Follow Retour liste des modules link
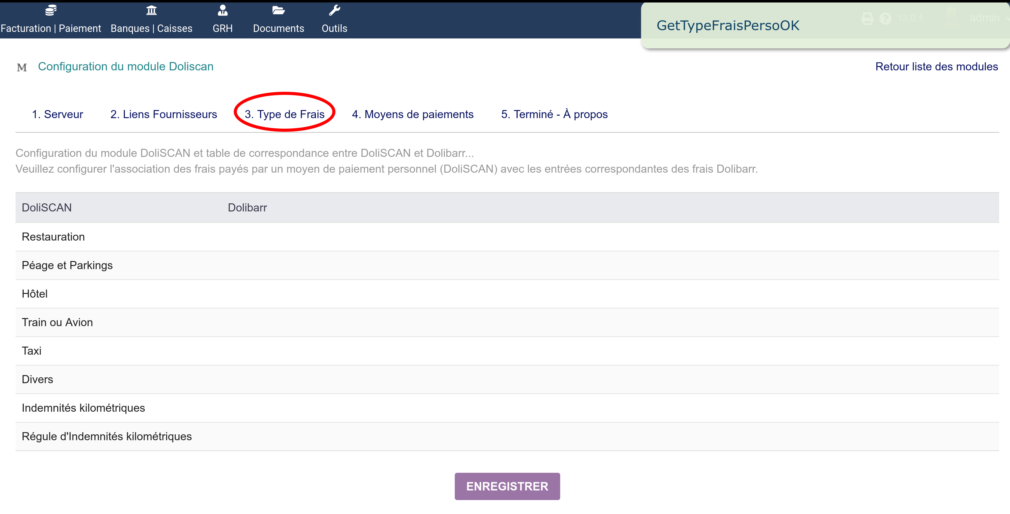This screenshot has width=1010, height=514. pyautogui.click(x=937, y=67)
